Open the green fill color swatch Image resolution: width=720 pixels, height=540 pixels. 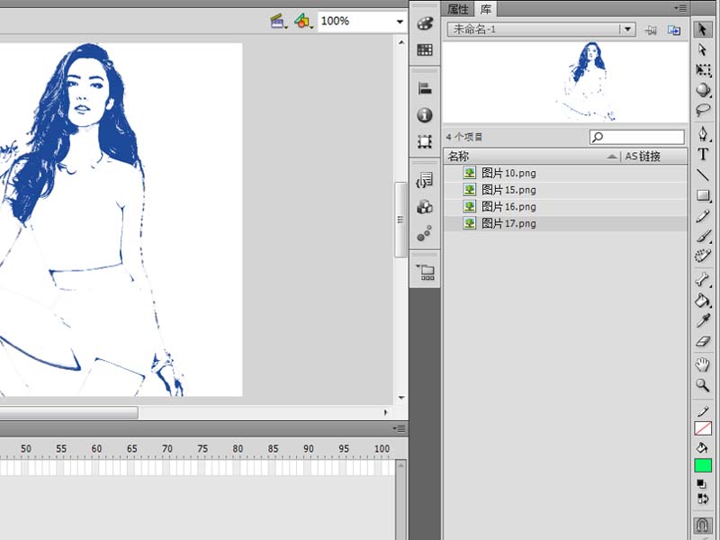(x=703, y=465)
